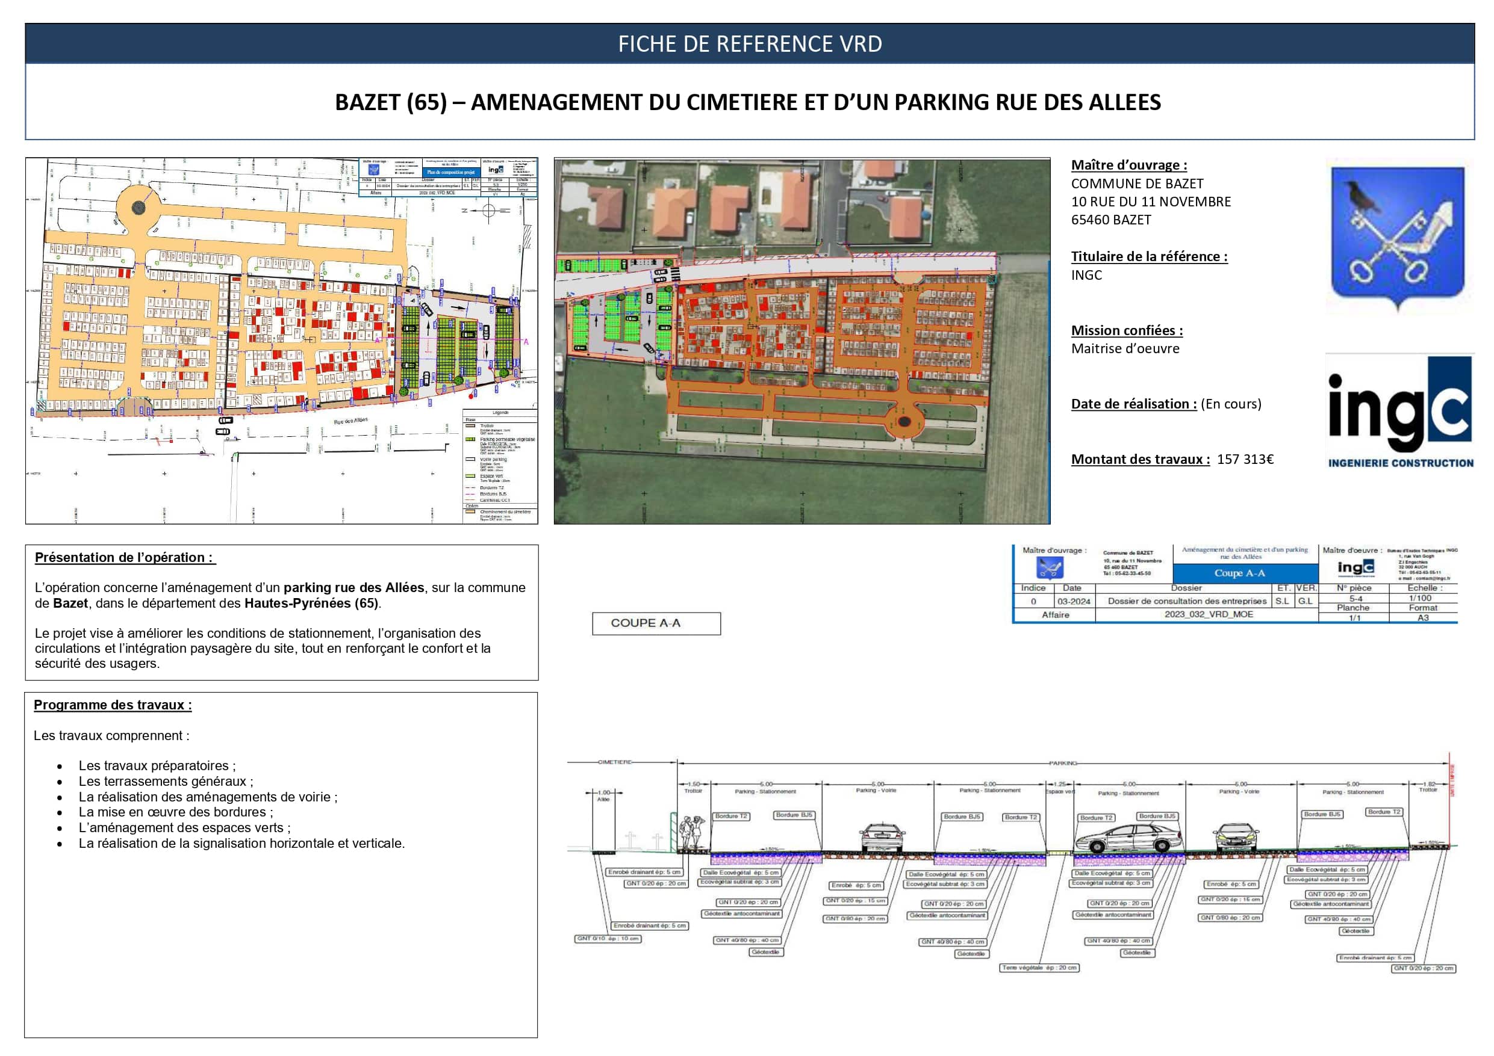Select the '(En cours)' status text

tap(1230, 404)
